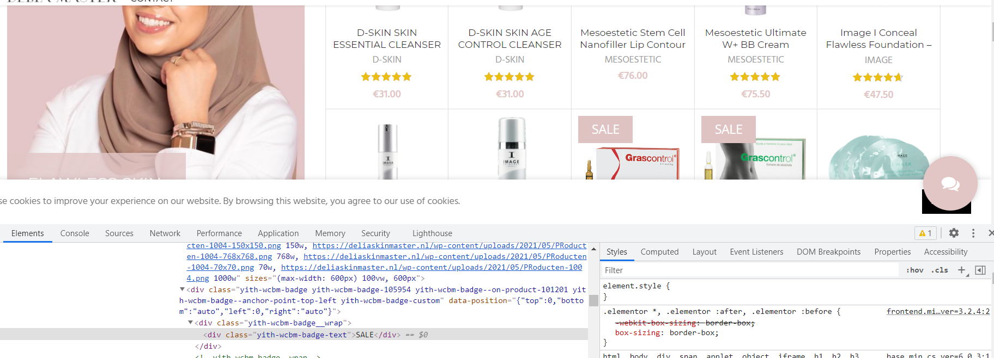This screenshot has height=358, width=994.
Task: Open the Performance tab
Action: [219, 233]
